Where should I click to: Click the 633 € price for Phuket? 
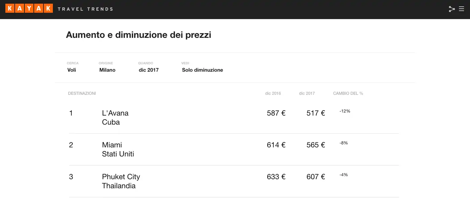tap(276, 177)
